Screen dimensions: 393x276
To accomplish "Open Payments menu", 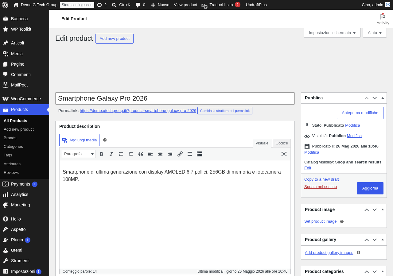I will pyautogui.click(x=25, y=184).
